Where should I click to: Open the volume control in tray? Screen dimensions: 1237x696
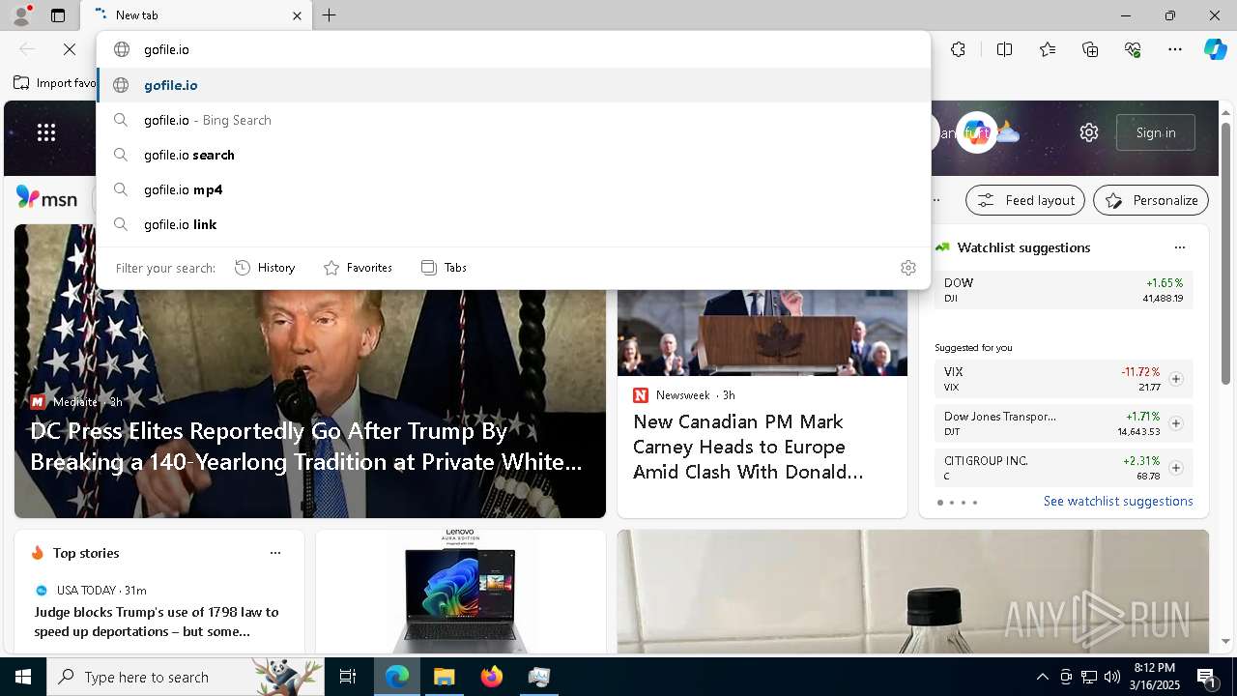1112,677
